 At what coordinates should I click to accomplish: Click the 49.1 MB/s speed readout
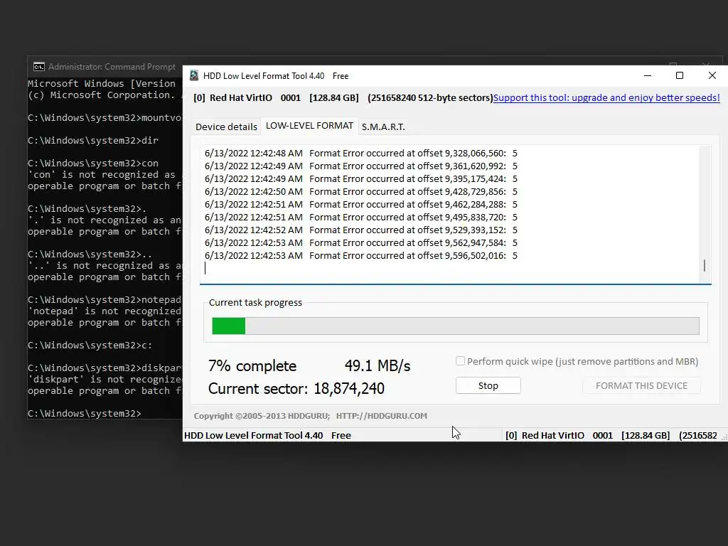coord(378,366)
